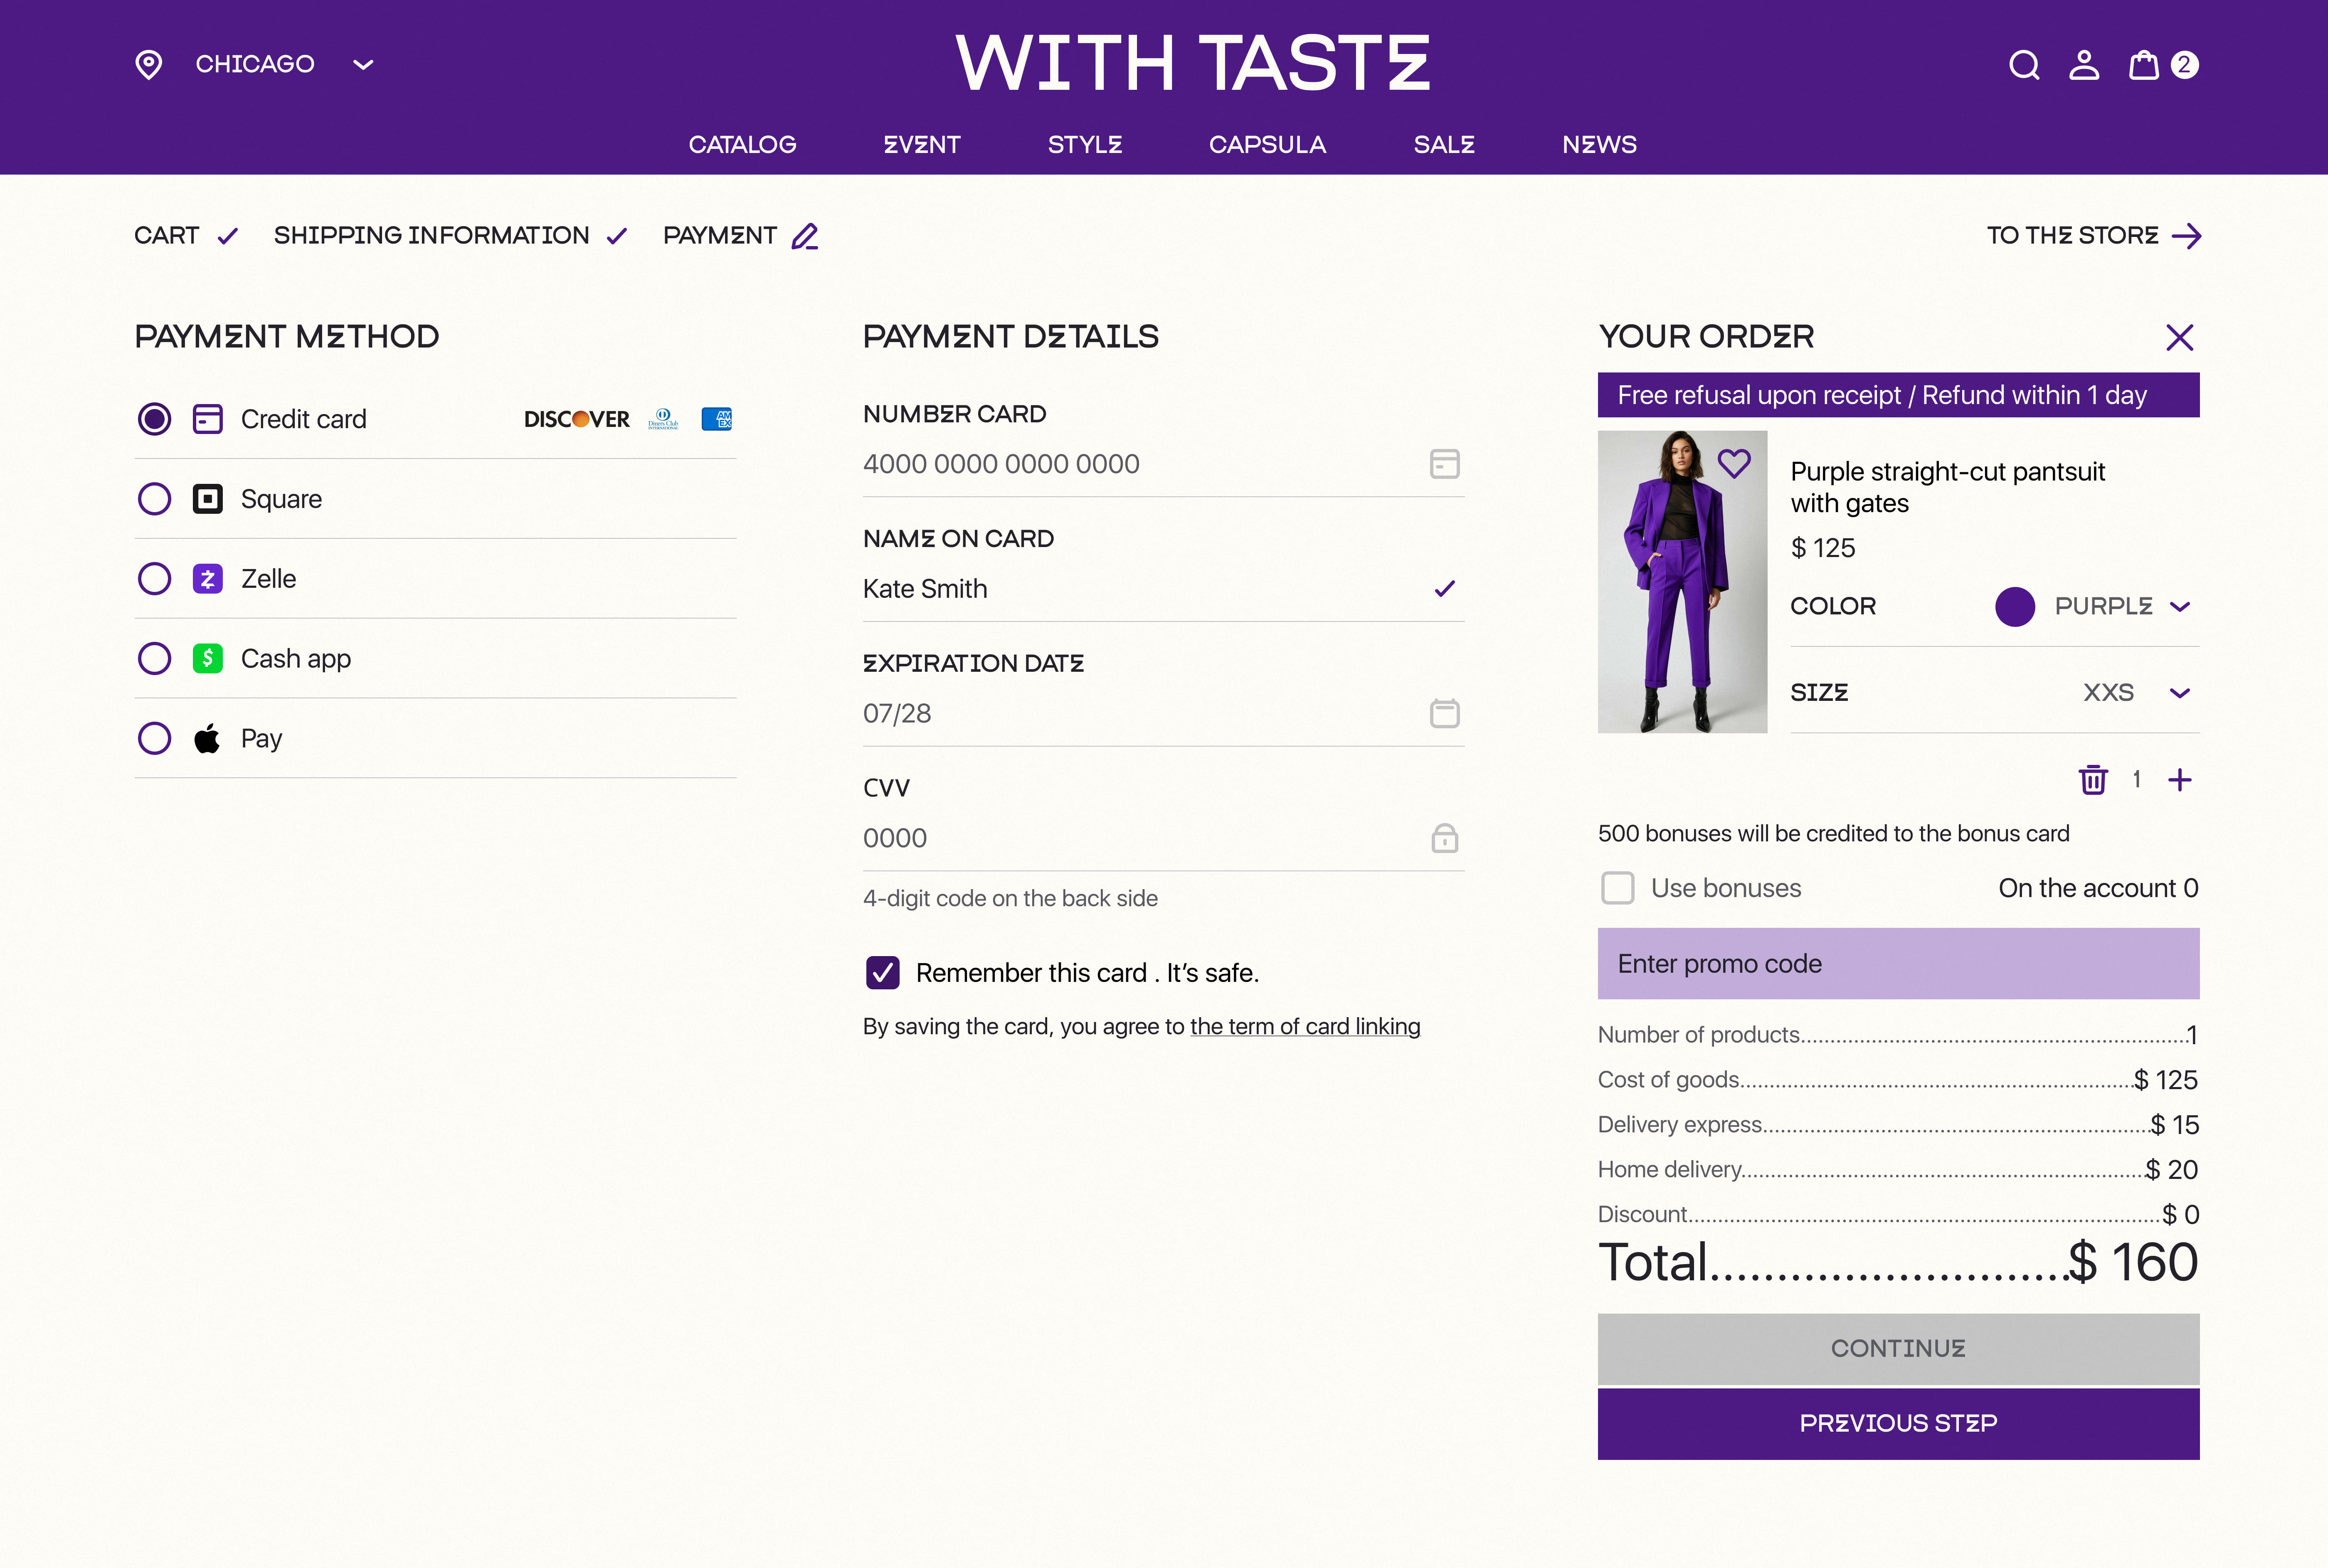Click the lock icon in CVV field
This screenshot has height=1568, width=2328.
[1445, 838]
